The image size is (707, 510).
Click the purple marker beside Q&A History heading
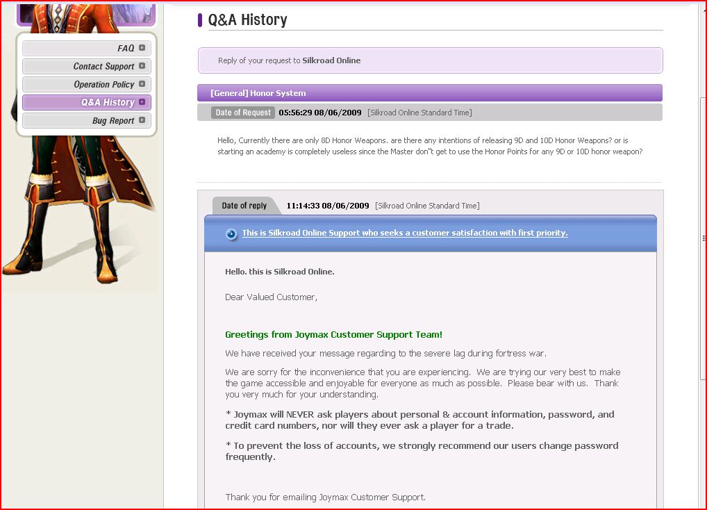pyautogui.click(x=200, y=20)
